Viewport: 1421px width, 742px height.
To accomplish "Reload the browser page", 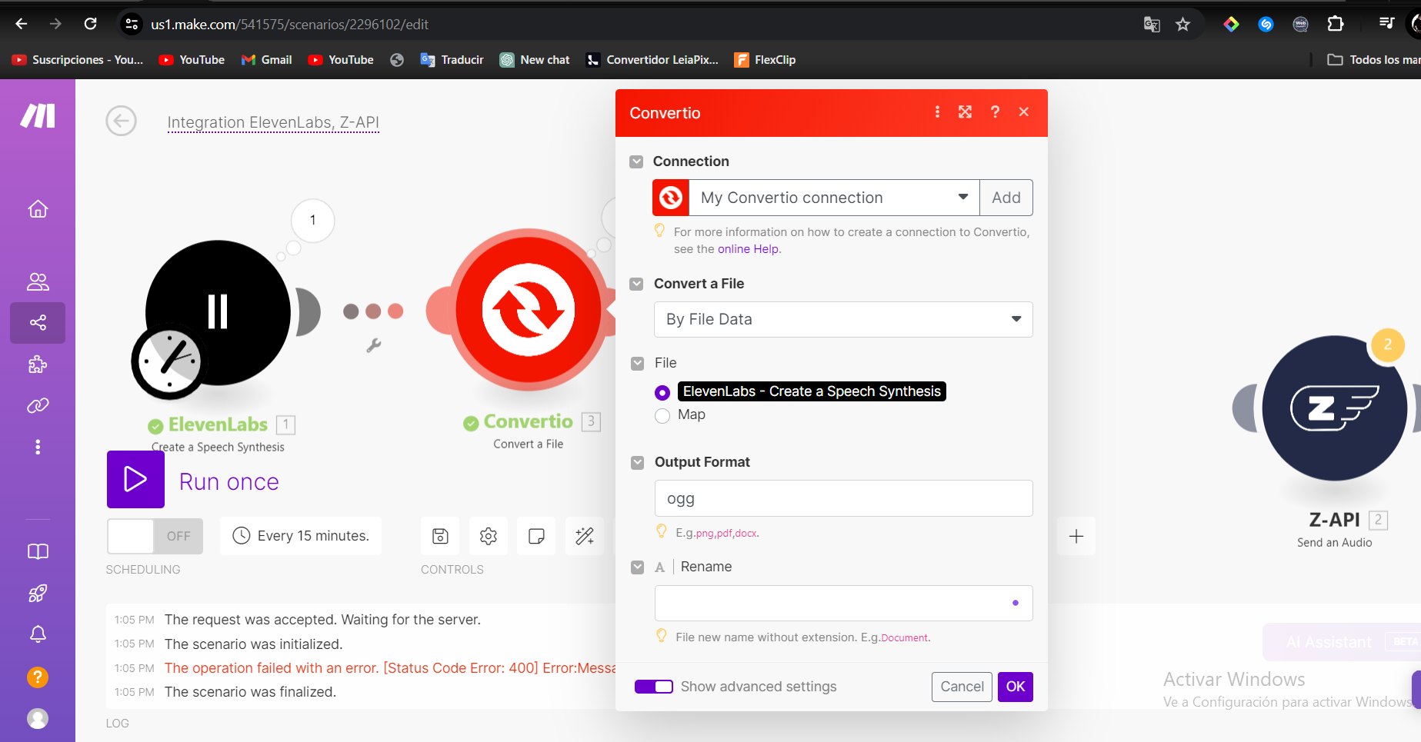I will [x=90, y=24].
